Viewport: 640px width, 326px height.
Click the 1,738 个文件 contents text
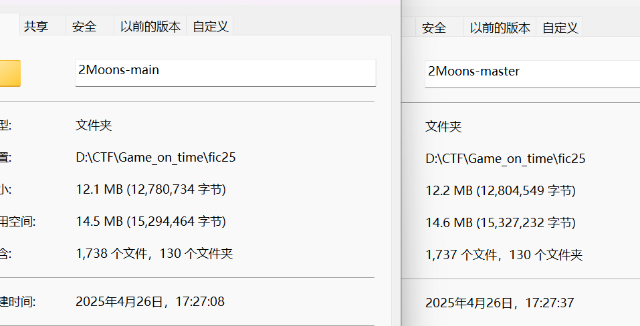(x=154, y=253)
